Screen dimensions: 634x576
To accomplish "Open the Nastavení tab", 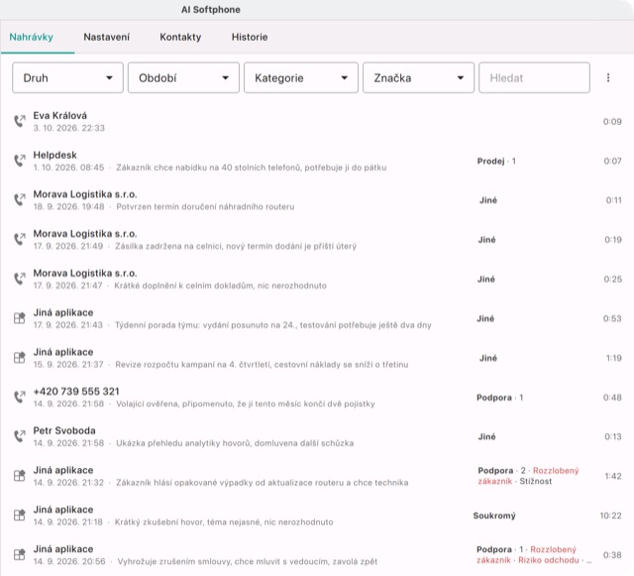I will point(106,38).
